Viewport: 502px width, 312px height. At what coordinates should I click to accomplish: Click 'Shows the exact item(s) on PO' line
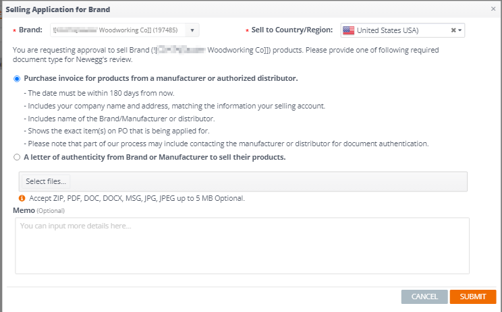point(117,131)
